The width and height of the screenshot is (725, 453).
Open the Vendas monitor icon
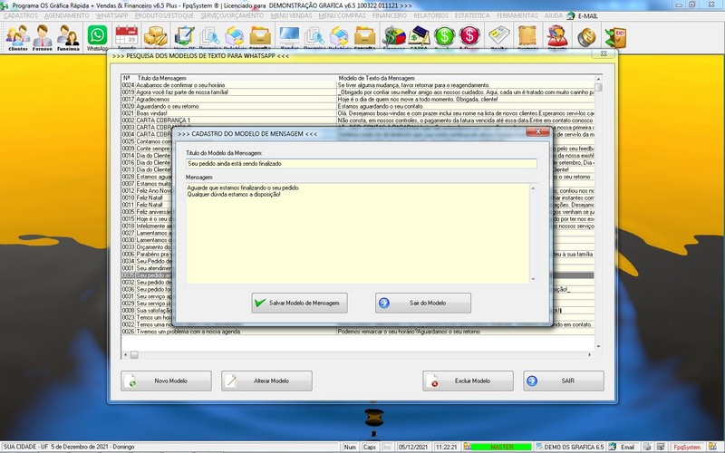(x=289, y=37)
